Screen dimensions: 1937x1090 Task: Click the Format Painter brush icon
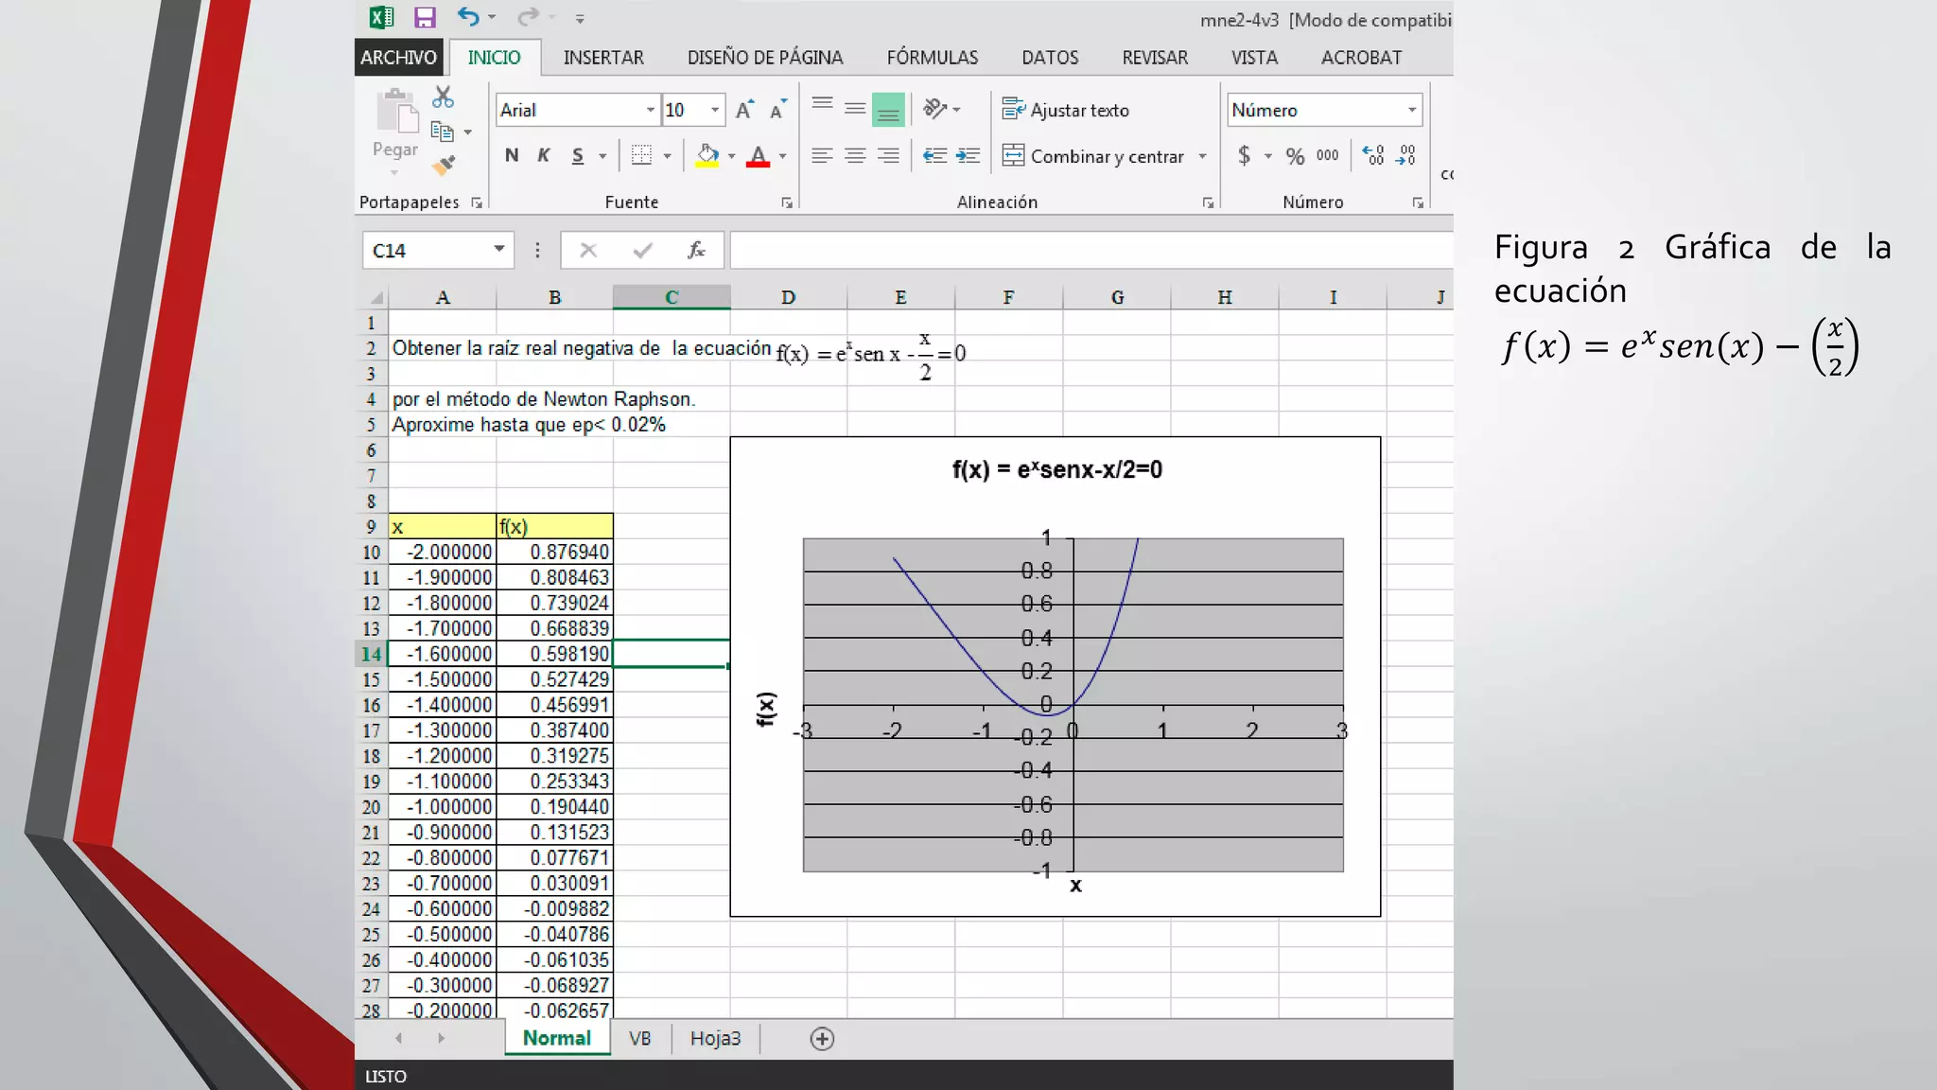tap(444, 166)
